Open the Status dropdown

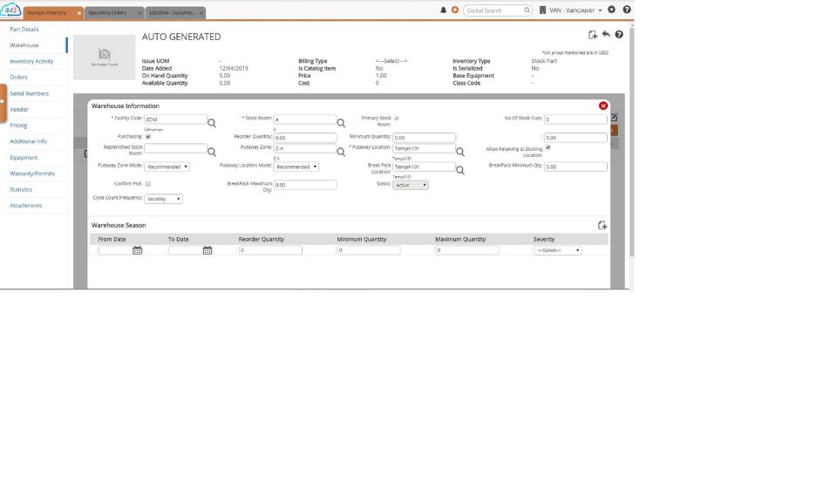[x=411, y=185]
